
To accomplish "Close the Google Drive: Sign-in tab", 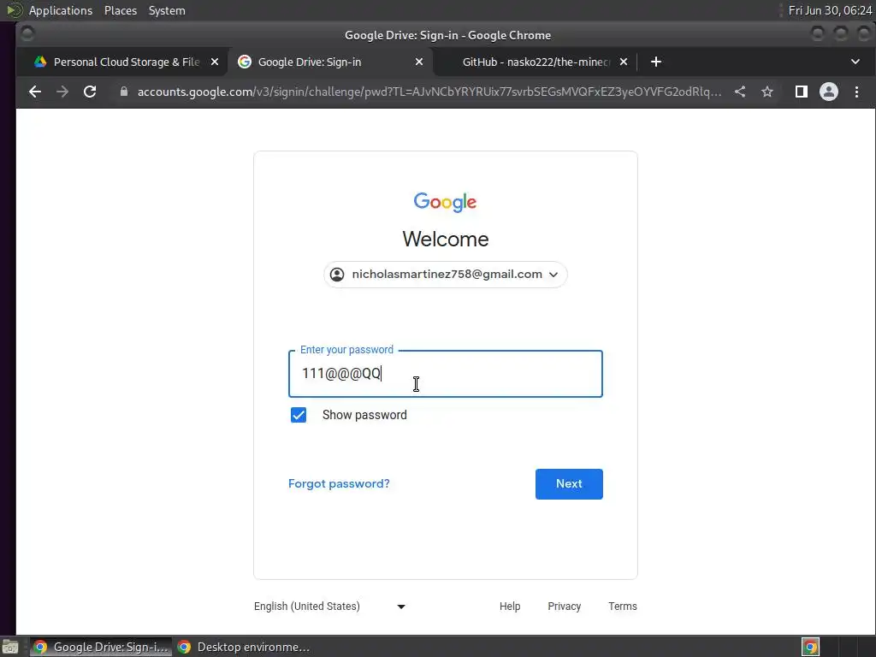I will pyautogui.click(x=419, y=62).
